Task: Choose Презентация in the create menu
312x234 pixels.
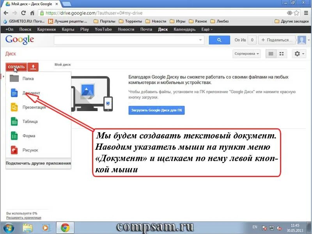Action: (x=38, y=107)
